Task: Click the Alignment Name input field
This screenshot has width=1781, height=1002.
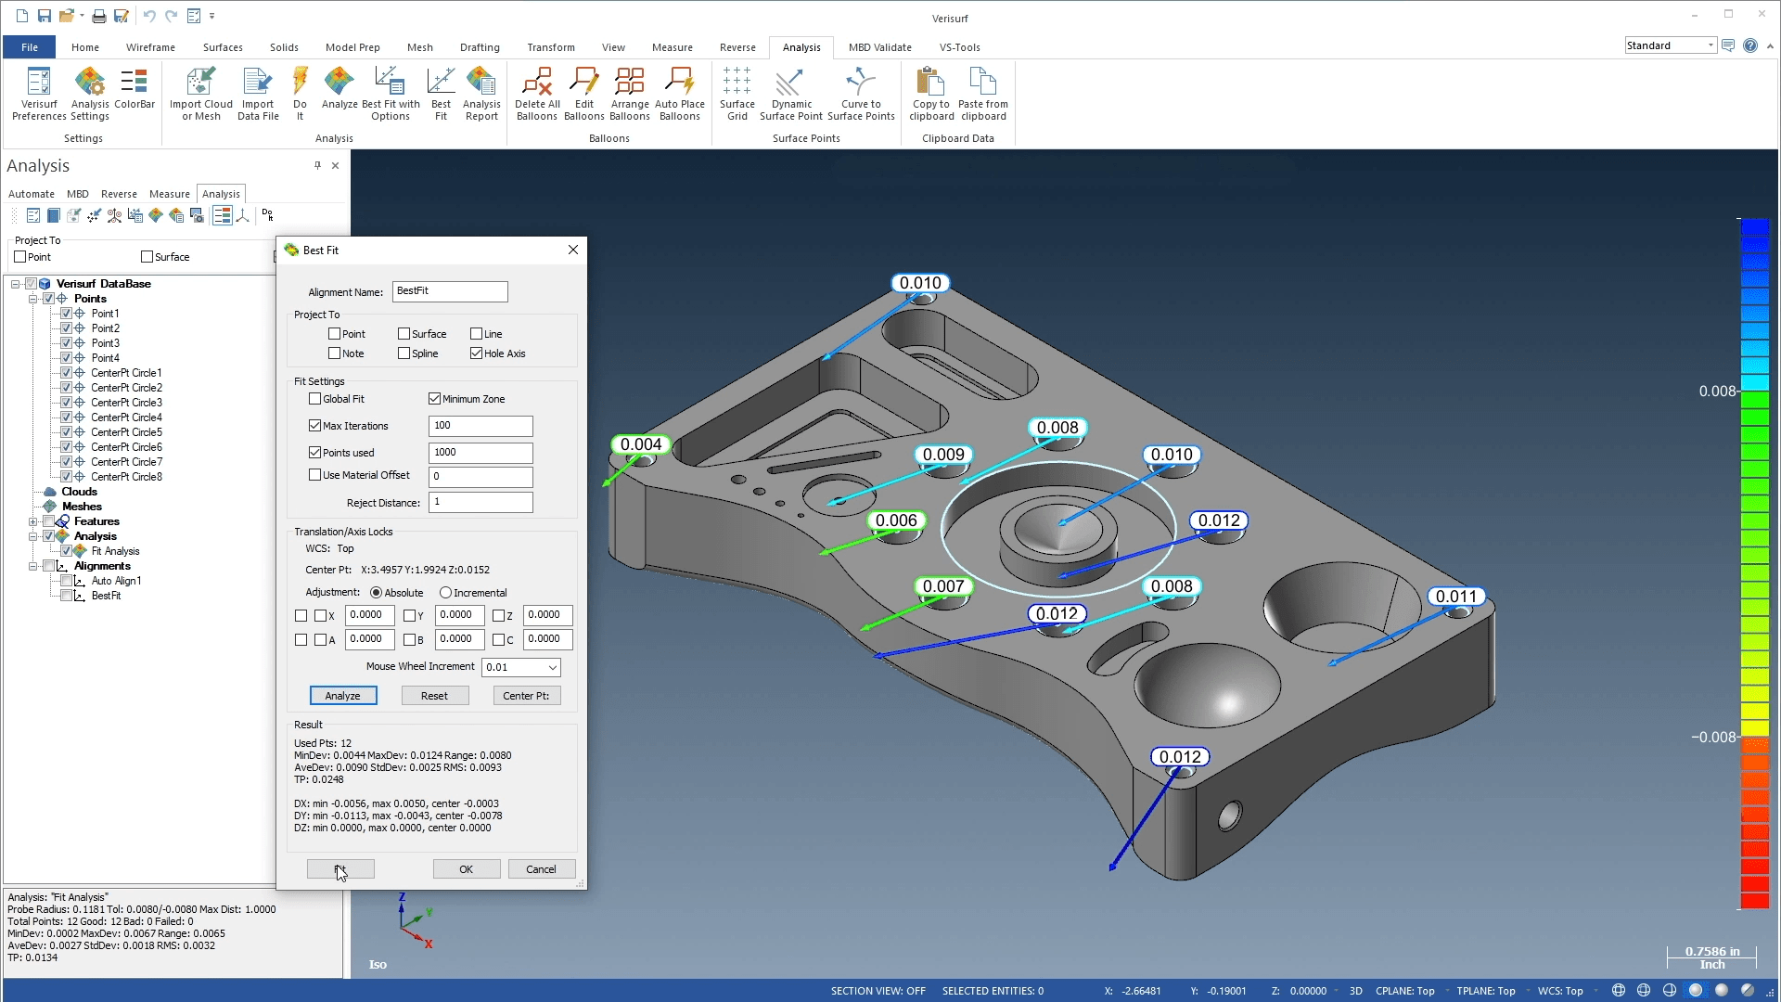Action: click(450, 290)
